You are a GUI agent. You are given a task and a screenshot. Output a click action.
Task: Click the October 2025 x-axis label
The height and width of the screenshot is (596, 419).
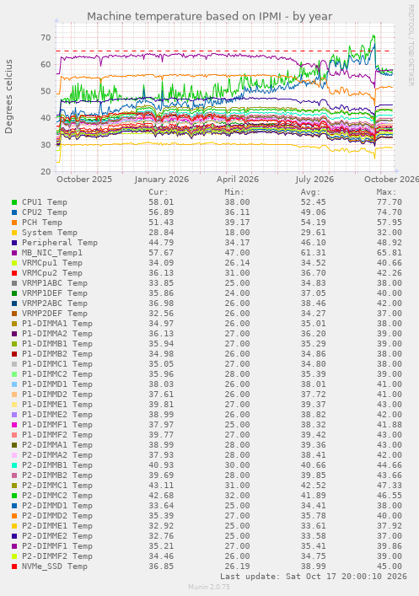pos(84,179)
